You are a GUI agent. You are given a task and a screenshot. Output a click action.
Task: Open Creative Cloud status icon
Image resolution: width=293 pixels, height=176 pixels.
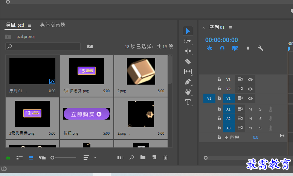pos(4,169)
